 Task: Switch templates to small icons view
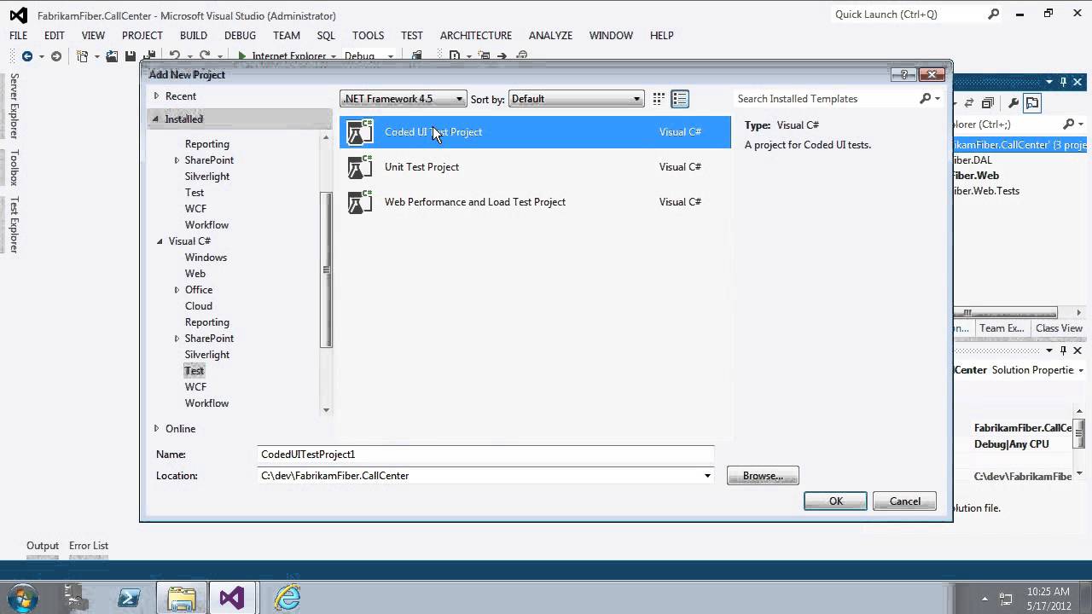coord(659,99)
